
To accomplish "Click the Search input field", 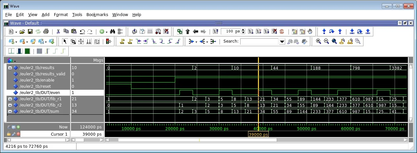I will (260, 41).
